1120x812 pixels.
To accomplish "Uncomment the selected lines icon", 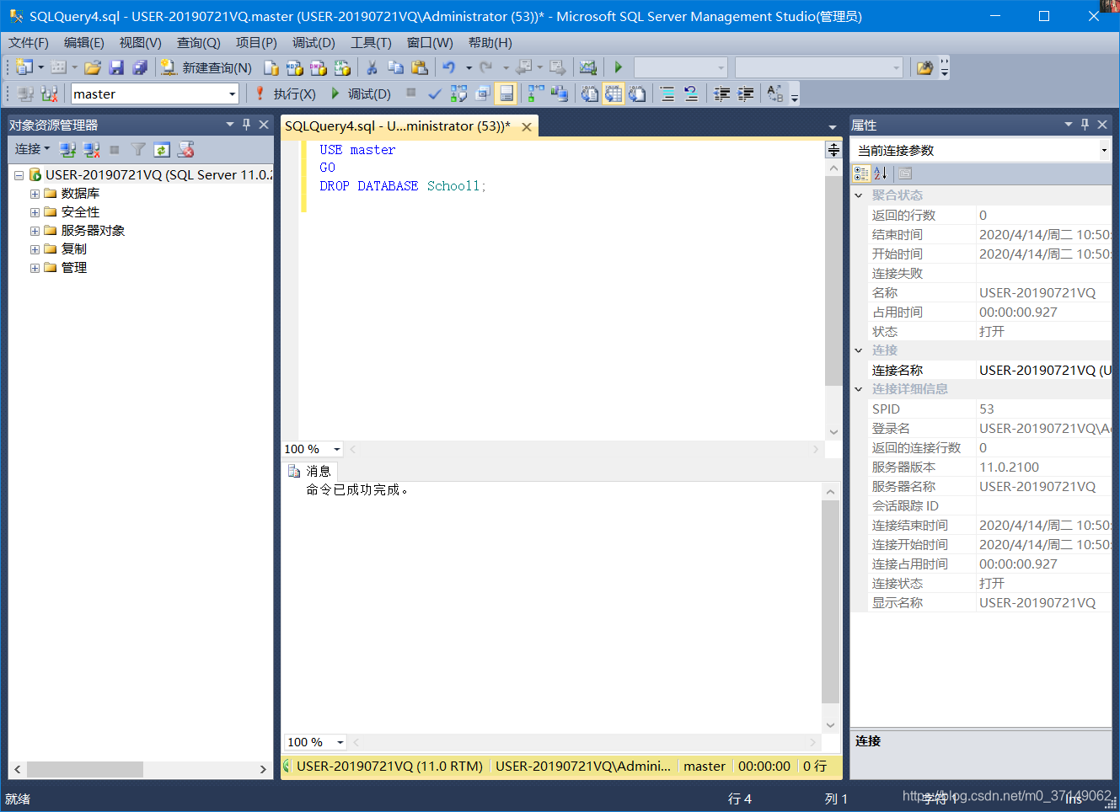I will [x=691, y=93].
